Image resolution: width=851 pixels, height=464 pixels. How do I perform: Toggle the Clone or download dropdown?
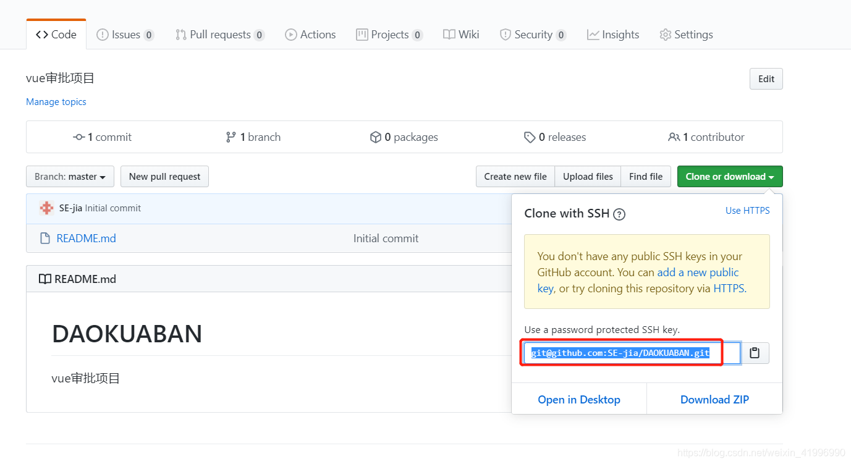tap(730, 177)
